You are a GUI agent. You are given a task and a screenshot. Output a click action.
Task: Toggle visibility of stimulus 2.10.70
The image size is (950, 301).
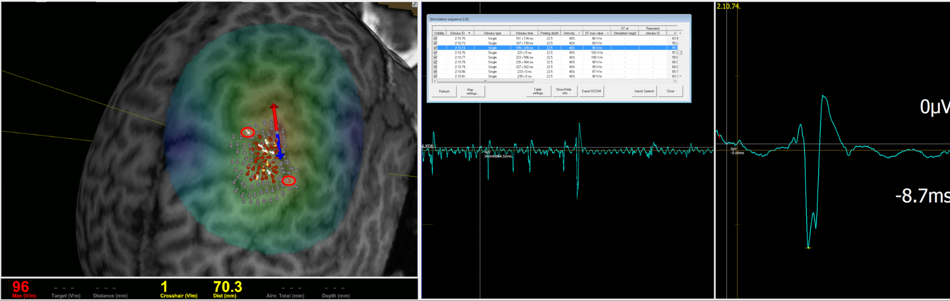(x=435, y=38)
